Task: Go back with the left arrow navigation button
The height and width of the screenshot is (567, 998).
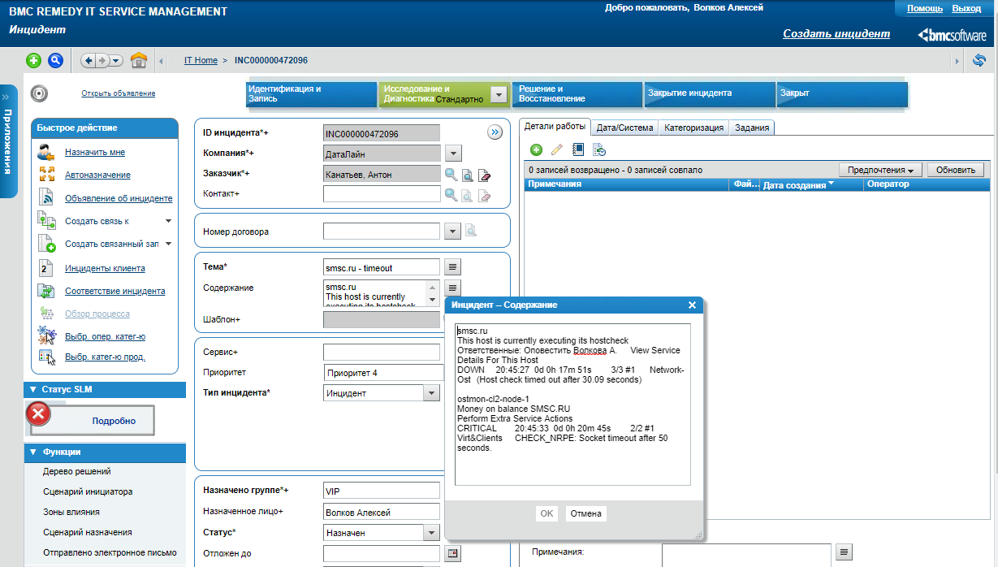Action: coord(89,60)
